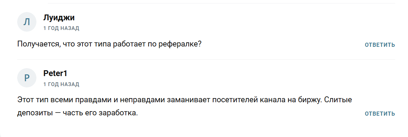This screenshot has height=137, width=408.
Task: Reply to Peter1's comment via ОТВЕТИТЬ
Action: click(380, 114)
